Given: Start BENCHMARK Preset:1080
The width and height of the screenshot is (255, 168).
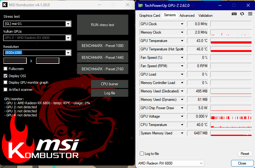Looking at the screenshot, I should click(x=102, y=46).
